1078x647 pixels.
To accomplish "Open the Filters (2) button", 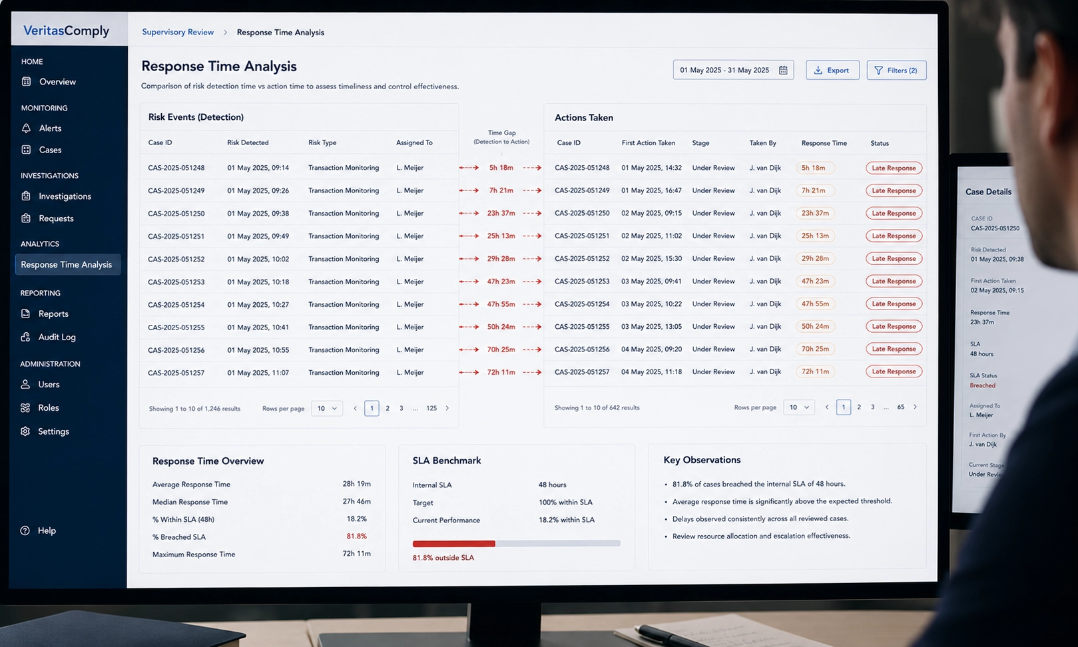I will click(896, 70).
